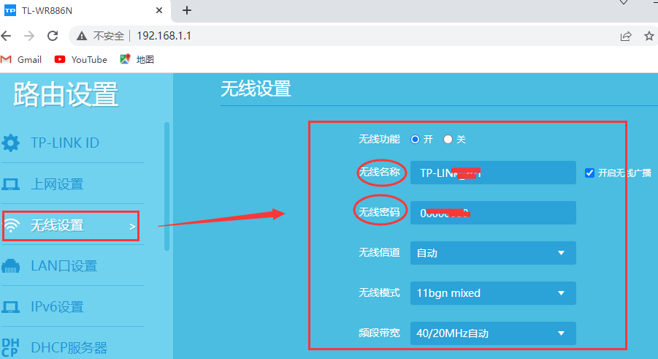658x359 pixels.
Task: Open the 无线模式 11bgn mixed dropdown
Action: coord(493,293)
